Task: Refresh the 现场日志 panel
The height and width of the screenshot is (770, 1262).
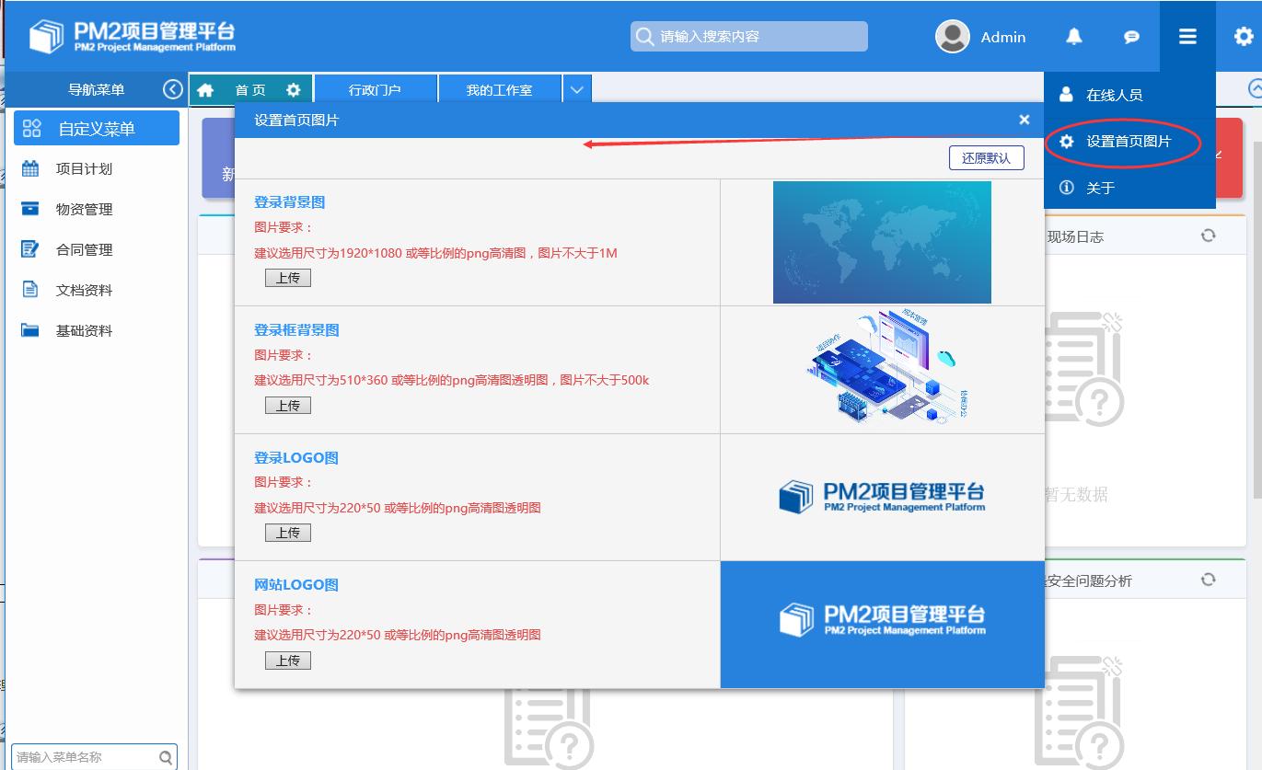Action: point(1208,236)
